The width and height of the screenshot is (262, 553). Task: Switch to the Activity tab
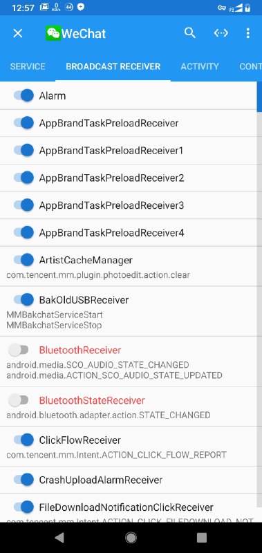pyautogui.click(x=200, y=66)
